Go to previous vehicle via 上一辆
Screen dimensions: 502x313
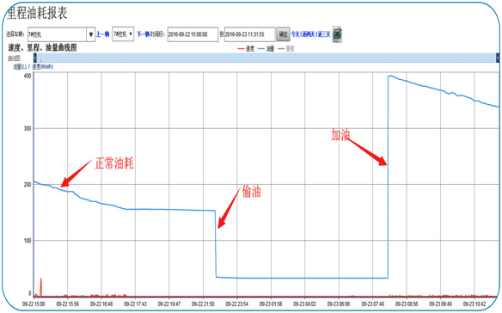[103, 34]
